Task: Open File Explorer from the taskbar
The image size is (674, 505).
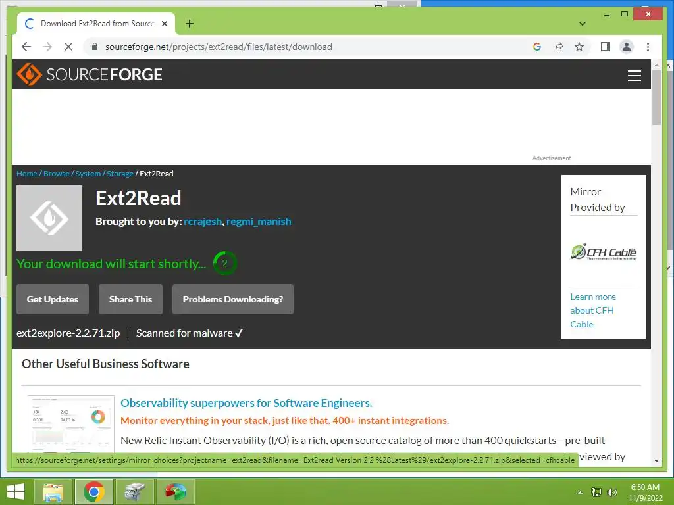Action: [53, 492]
